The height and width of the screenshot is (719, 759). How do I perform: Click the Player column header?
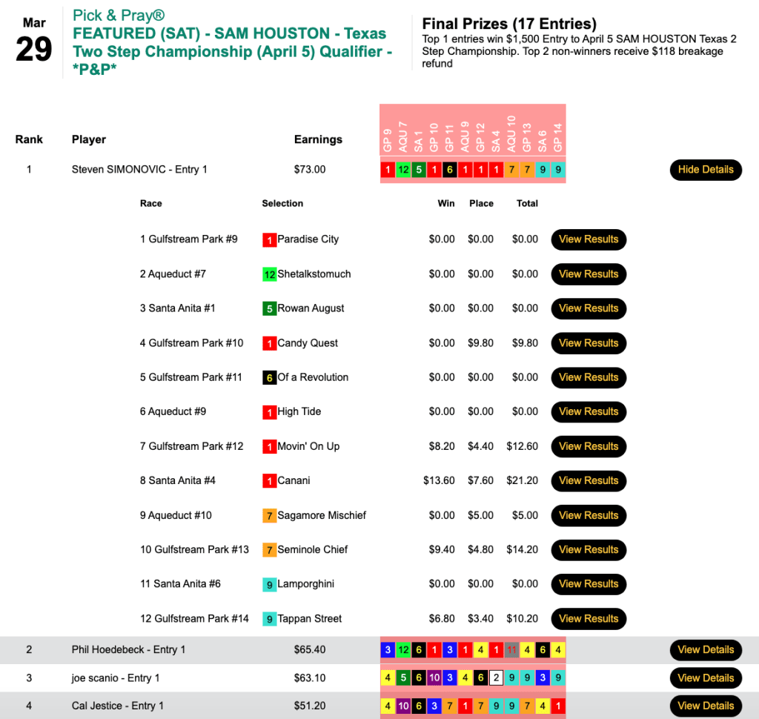click(x=89, y=139)
